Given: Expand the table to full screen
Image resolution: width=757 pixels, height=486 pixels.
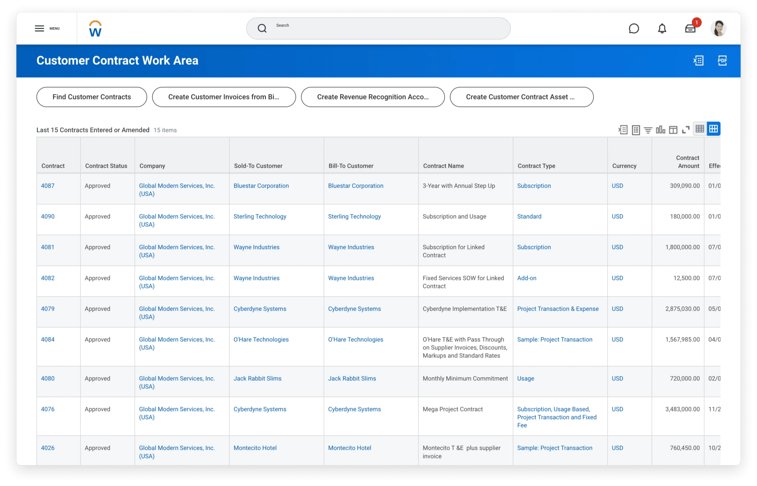Looking at the screenshot, I should click(x=686, y=129).
